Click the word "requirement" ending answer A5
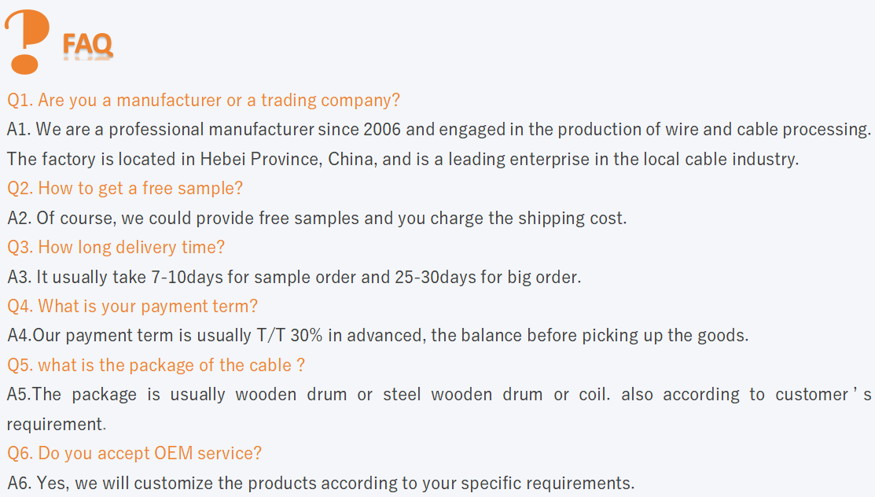 click(x=55, y=425)
